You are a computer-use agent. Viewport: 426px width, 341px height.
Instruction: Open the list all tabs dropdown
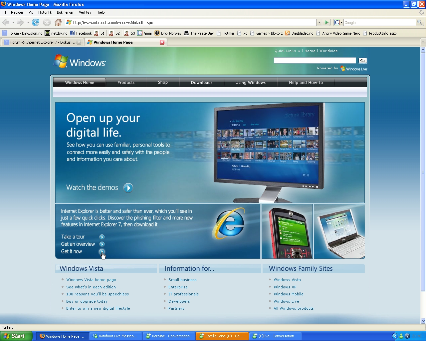click(x=423, y=42)
